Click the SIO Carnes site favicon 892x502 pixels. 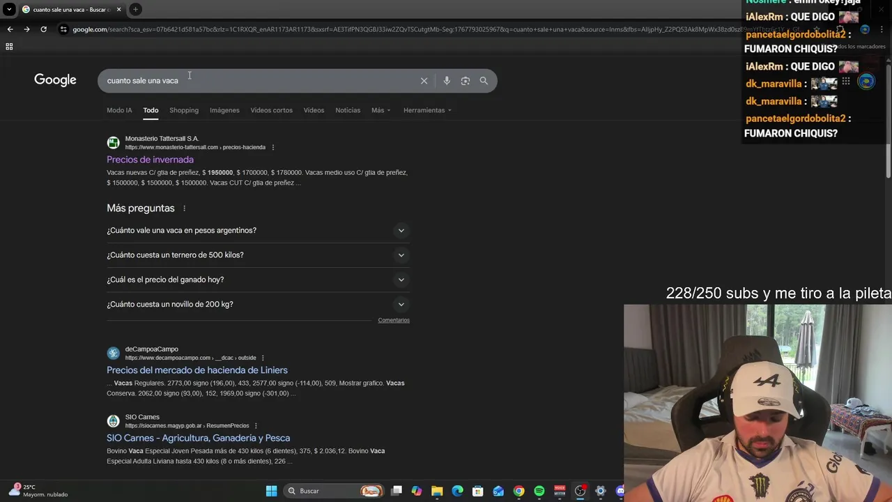coord(113,421)
